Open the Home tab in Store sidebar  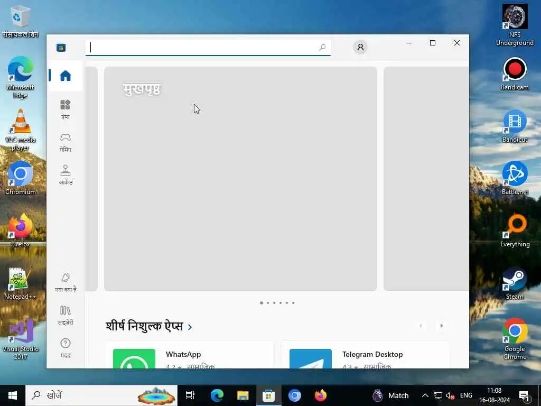click(65, 75)
